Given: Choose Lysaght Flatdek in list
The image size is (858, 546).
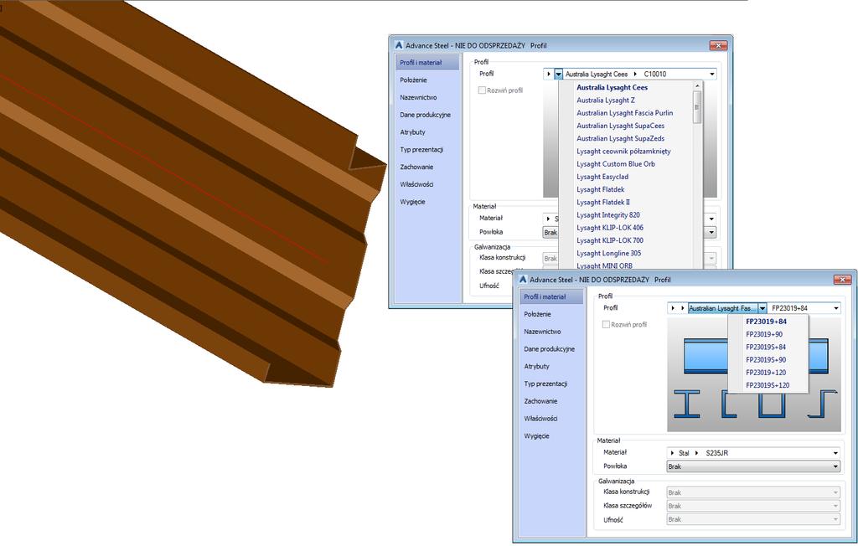Looking at the screenshot, I should pyautogui.click(x=600, y=189).
